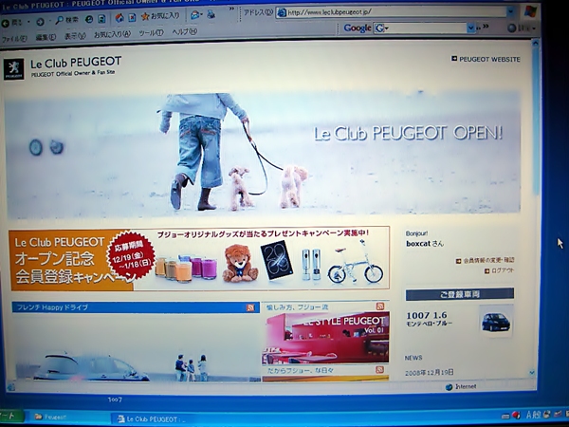Open the Mail icon dropdown arrow
The height and width of the screenshot is (427, 569).
click(x=202, y=15)
